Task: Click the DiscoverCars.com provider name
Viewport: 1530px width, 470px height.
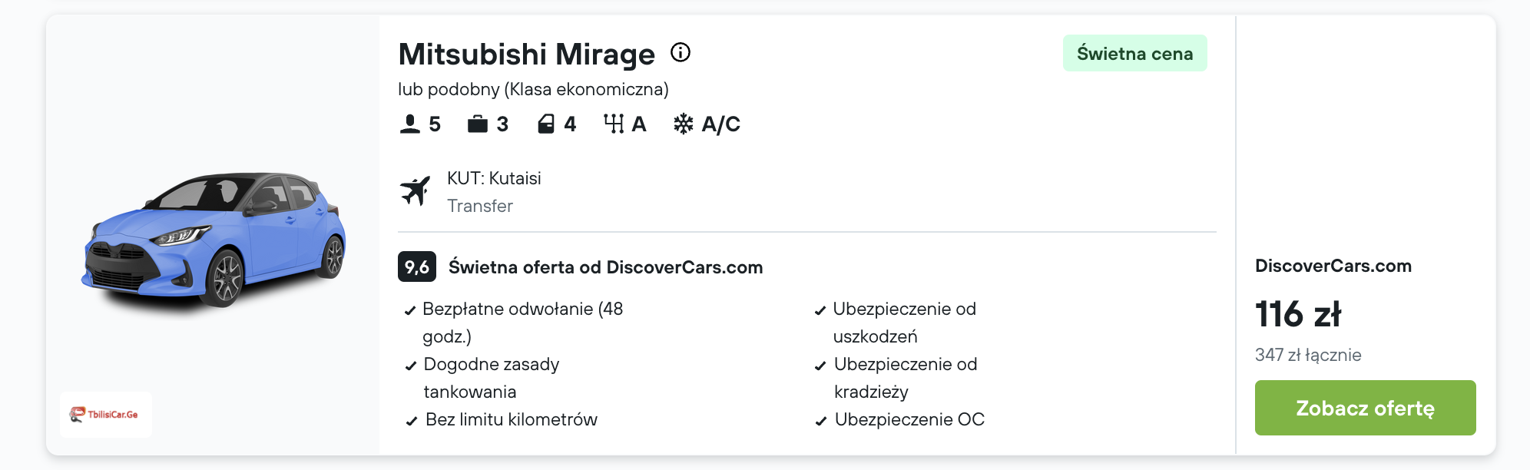Action: coord(1333,266)
